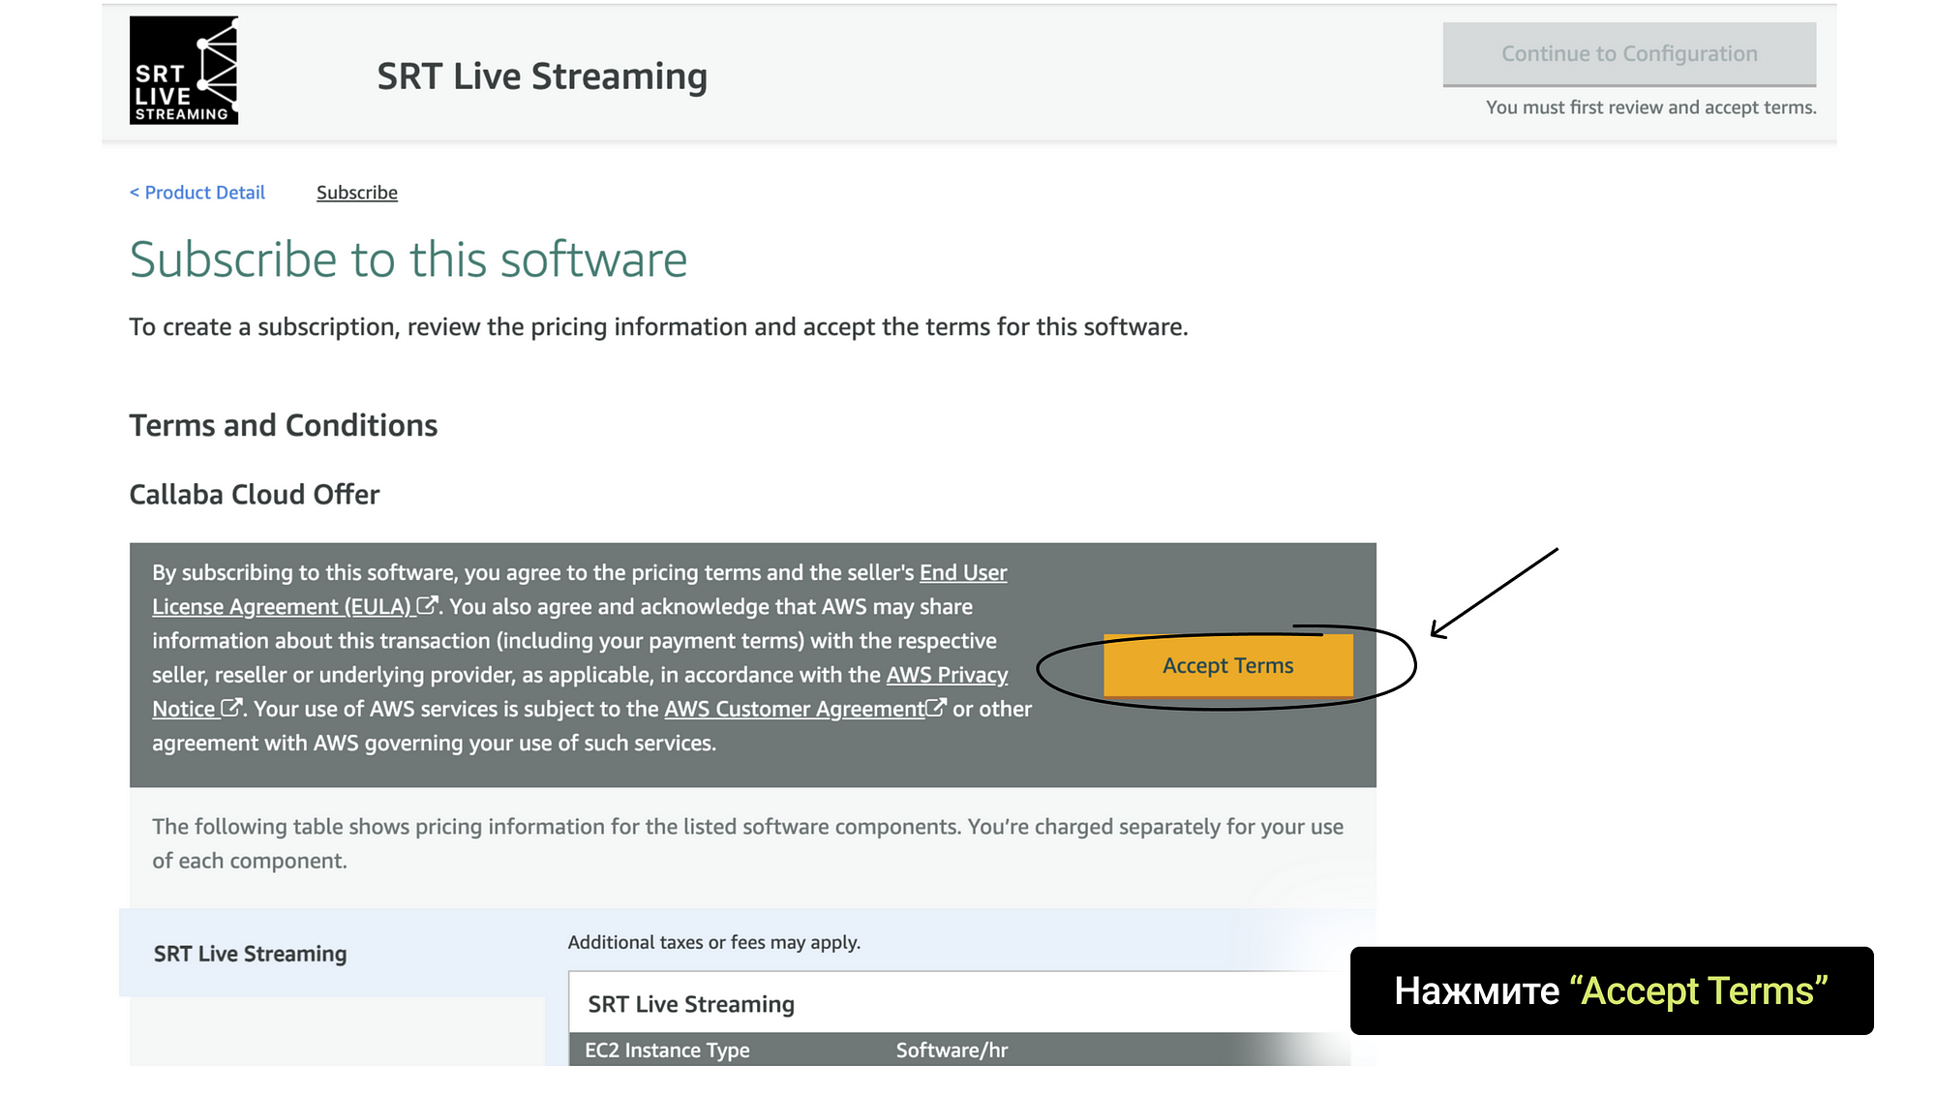Click the SRT Live Streaming pricing table title

click(691, 1004)
